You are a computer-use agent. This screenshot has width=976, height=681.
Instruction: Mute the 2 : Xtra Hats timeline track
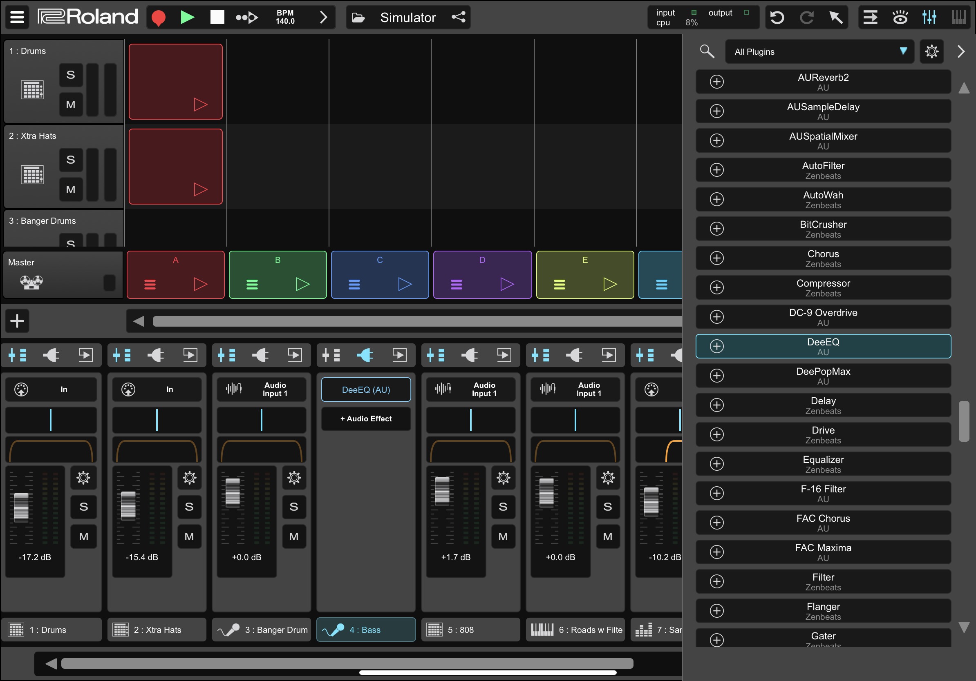click(71, 189)
